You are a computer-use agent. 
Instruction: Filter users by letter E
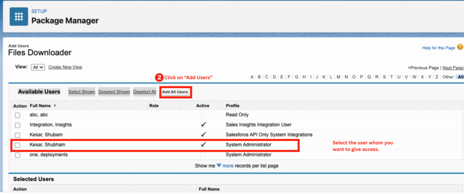pos(282,77)
